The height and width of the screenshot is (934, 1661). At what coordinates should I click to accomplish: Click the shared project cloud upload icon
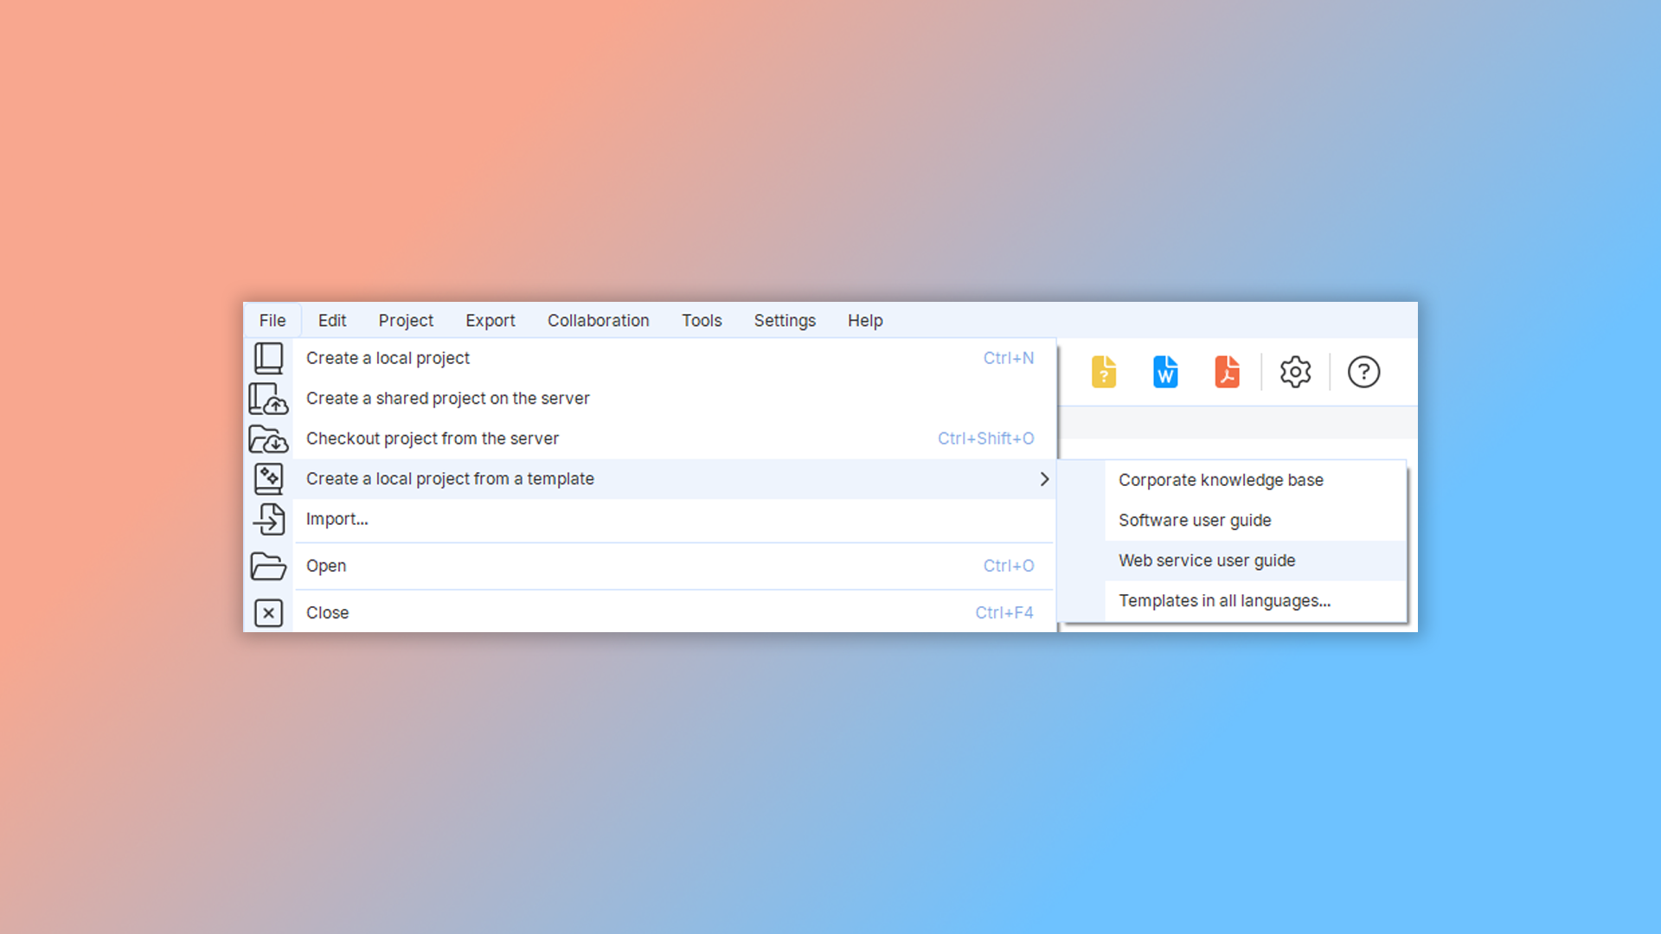pos(268,399)
